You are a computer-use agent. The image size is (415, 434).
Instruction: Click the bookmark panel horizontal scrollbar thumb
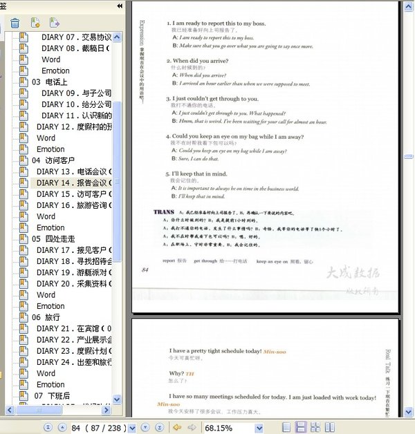coord(39,410)
